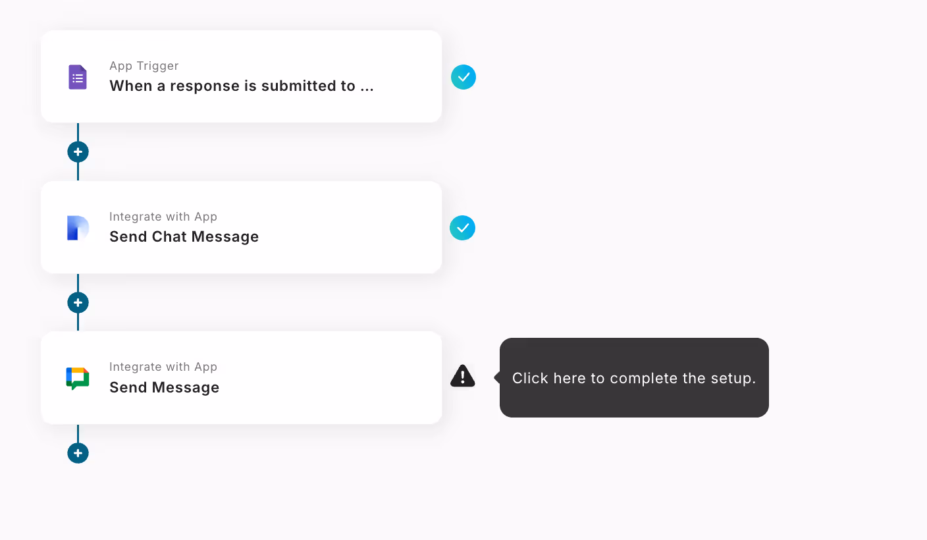Add a step after Send Chat Message
The width and height of the screenshot is (927, 540).
[x=78, y=303]
